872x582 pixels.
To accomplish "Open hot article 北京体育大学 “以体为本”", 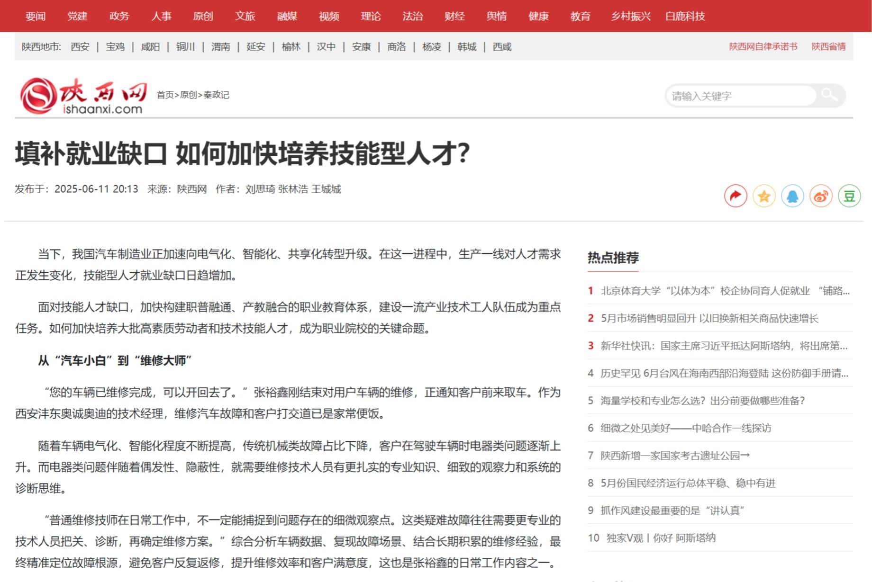I will [x=725, y=291].
